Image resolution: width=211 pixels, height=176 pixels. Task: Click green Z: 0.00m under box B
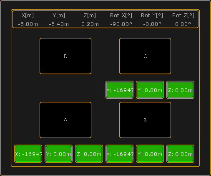[180, 153]
